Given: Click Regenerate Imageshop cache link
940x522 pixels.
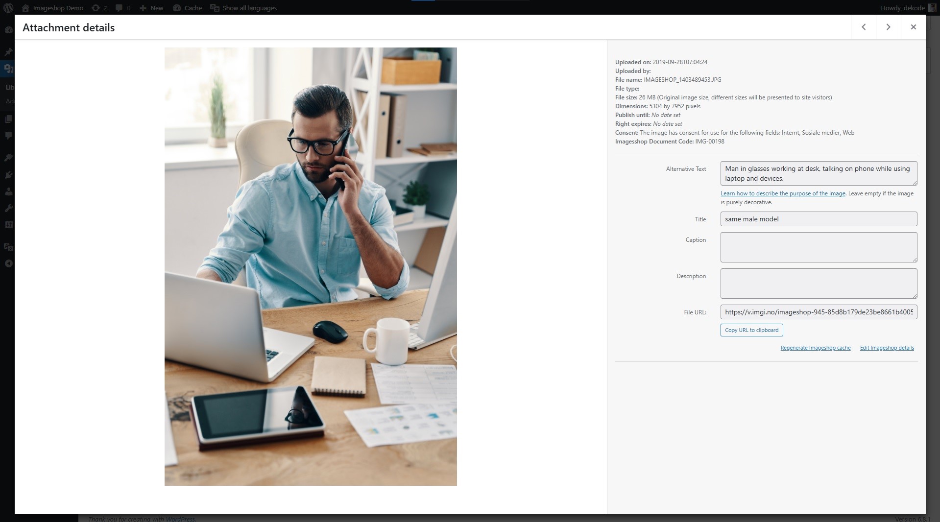Looking at the screenshot, I should [816, 348].
